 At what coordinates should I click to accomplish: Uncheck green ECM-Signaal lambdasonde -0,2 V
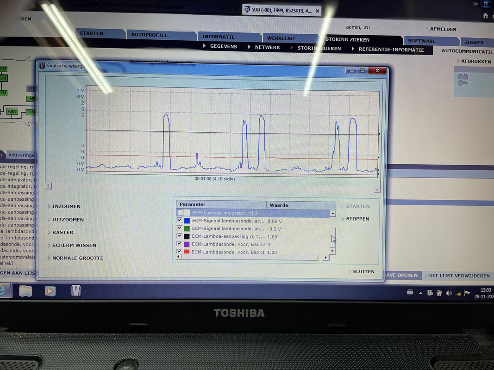tap(180, 228)
